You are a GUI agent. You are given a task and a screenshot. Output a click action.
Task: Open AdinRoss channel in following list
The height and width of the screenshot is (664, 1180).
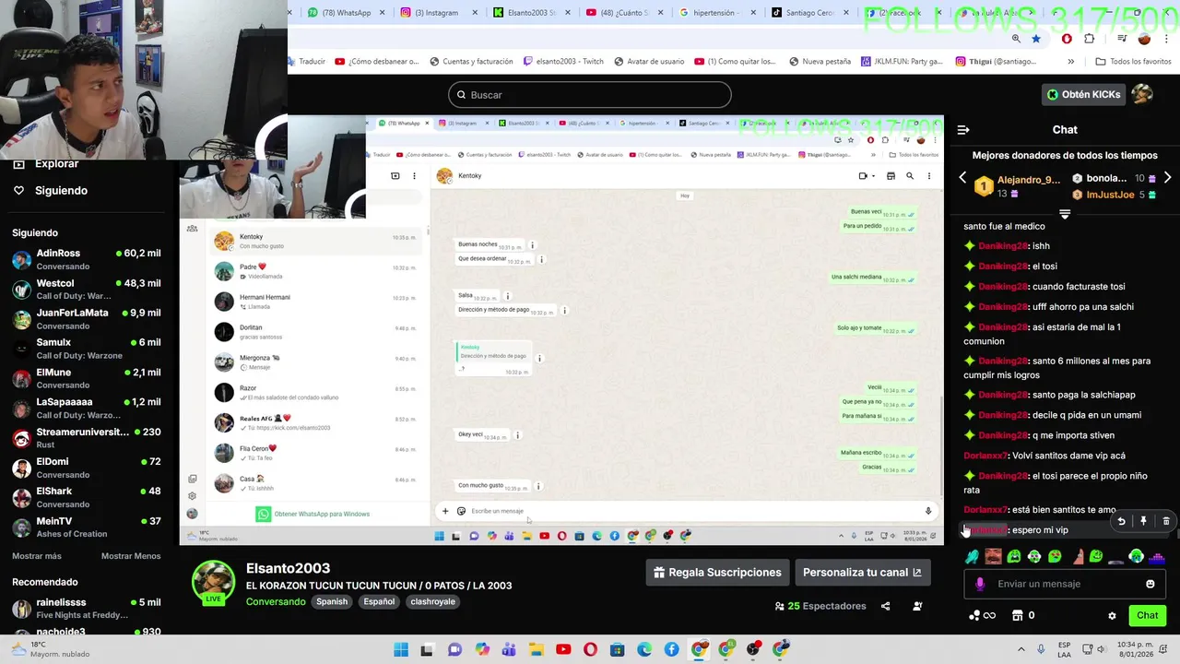[x=87, y=259]
